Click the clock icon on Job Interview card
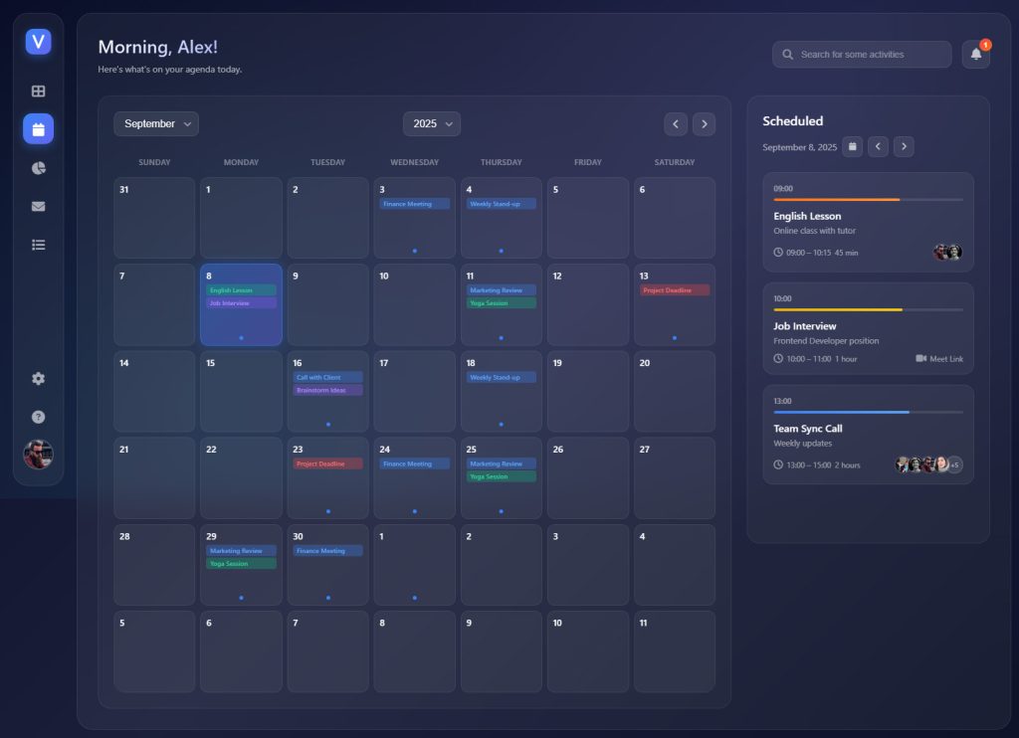Screen dimensions: 1019x738 pyautogui.click(x=778, y=359)
